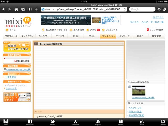The image size is (168, 126).
Task: Open the チェック tab
Action: pos(60,36)
